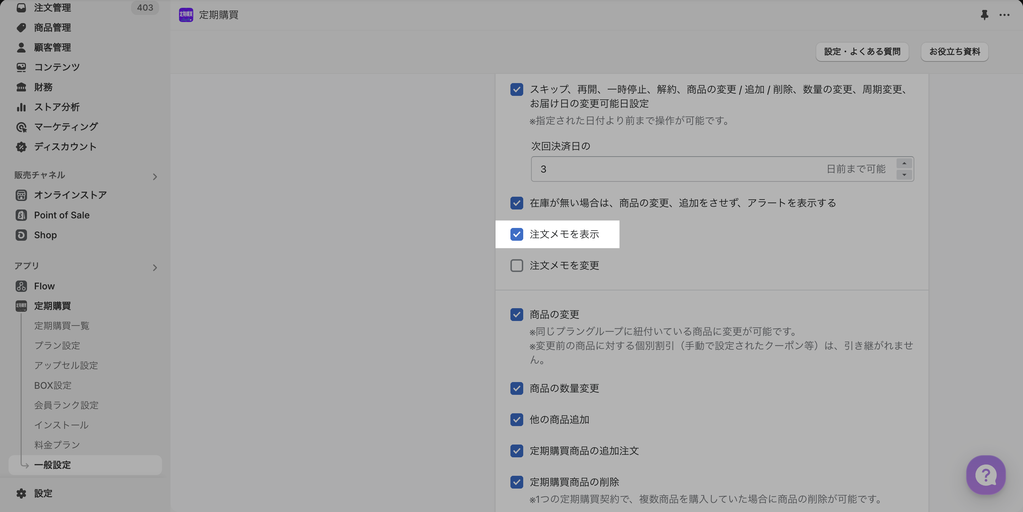This screenshot has height=512, width=1023.
Task: Click the Flow app icon
Action: click(x=21, y=286)
